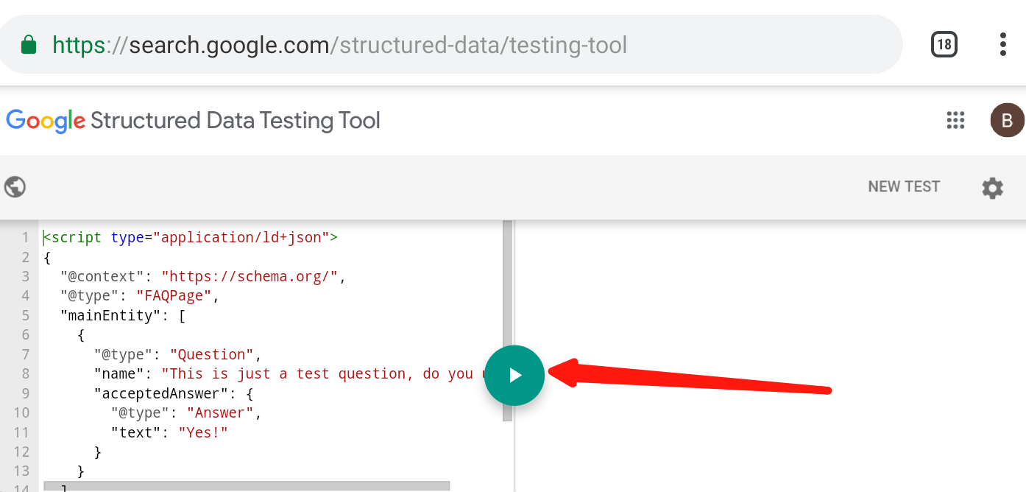Open the Google apps grid
This screenshot has height=492, width=1026.
pyautogui.click(x=955, y=120)
